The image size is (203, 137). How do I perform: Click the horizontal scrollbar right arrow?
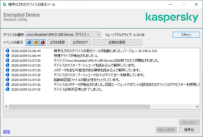pos(197,107)
